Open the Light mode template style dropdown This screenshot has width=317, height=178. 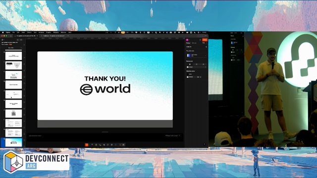[x=196, y=55]
